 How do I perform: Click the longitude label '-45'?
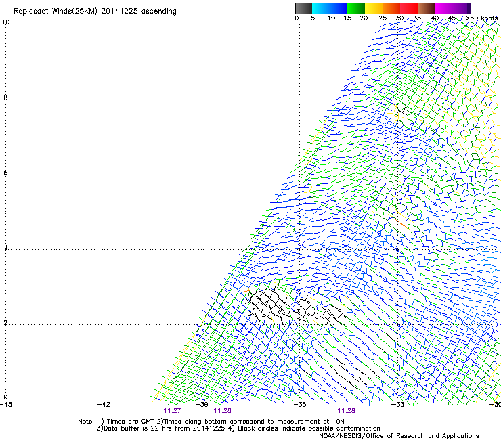[x=6, y=405]
